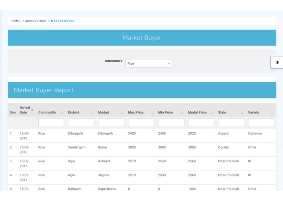Click the Achnera market cell
The image size is (283, 201).
click(x=104, y=161)
